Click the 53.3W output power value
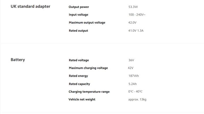 133,7
